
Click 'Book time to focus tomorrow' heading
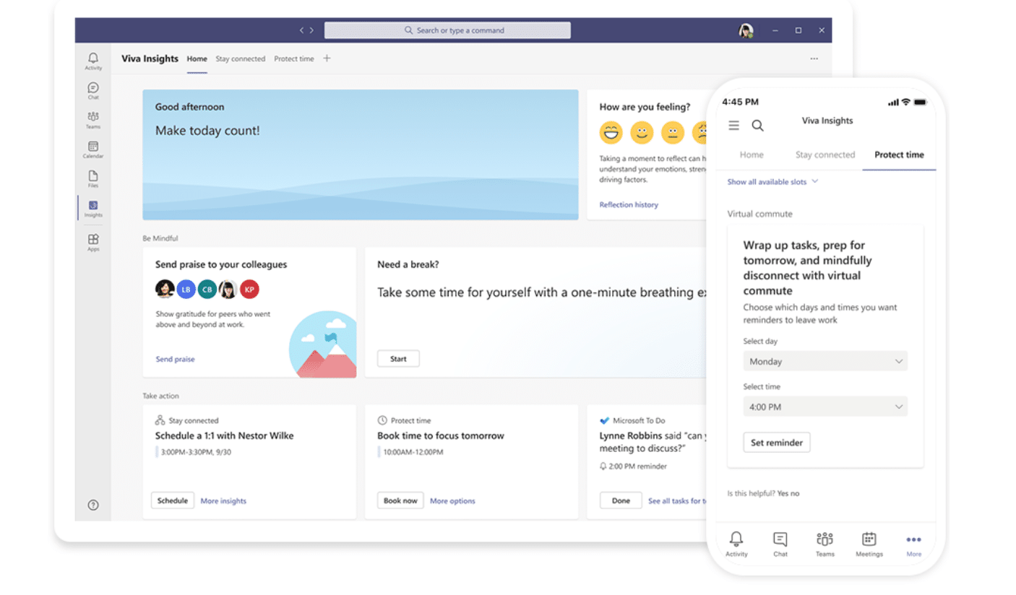pos(441,436)
